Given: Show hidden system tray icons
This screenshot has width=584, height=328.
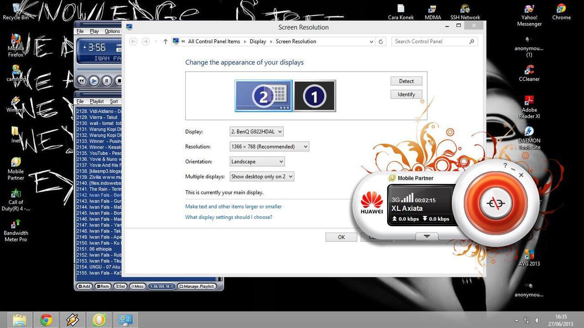Looking at the screenshot, I should 516,320.
